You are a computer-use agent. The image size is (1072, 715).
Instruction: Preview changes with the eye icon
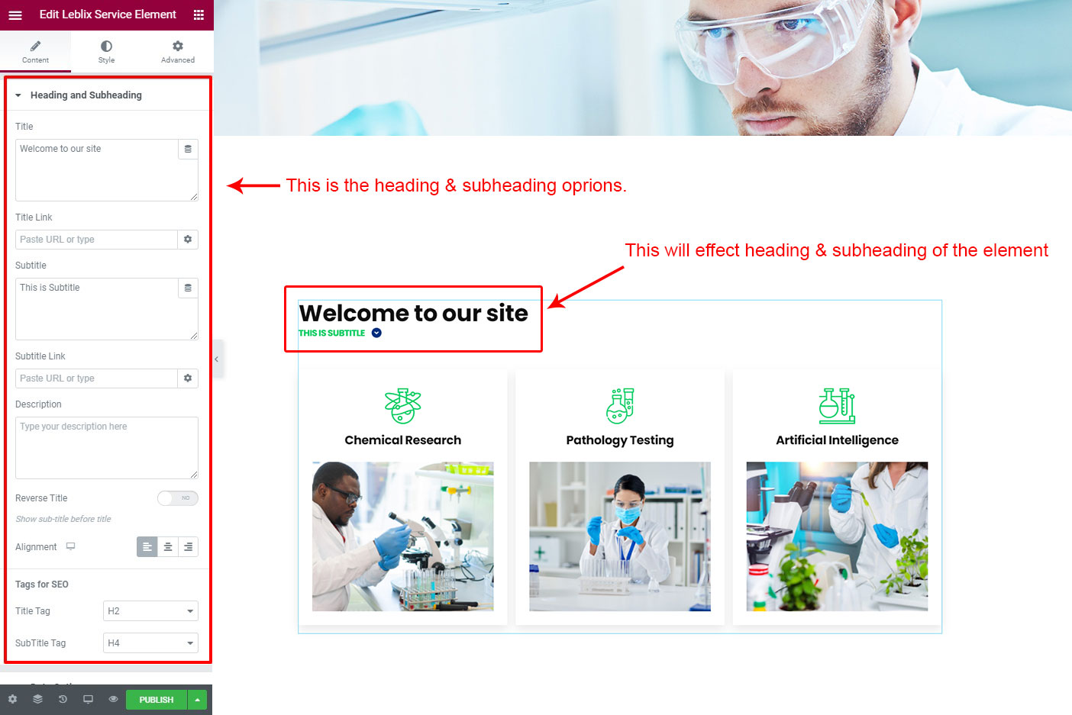(113, 699)
